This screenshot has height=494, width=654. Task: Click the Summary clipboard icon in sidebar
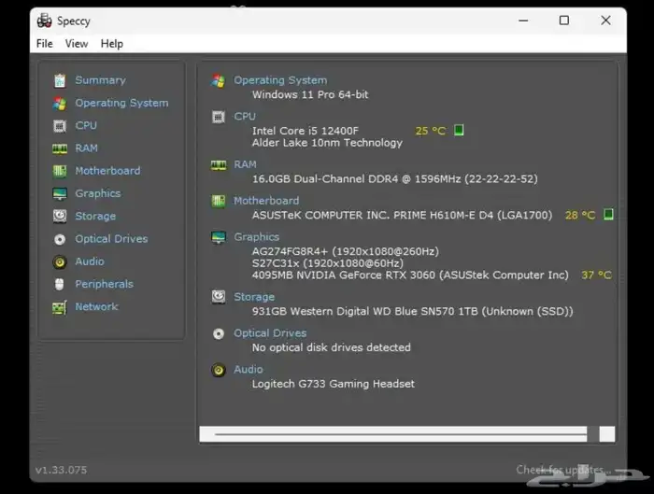60,80
